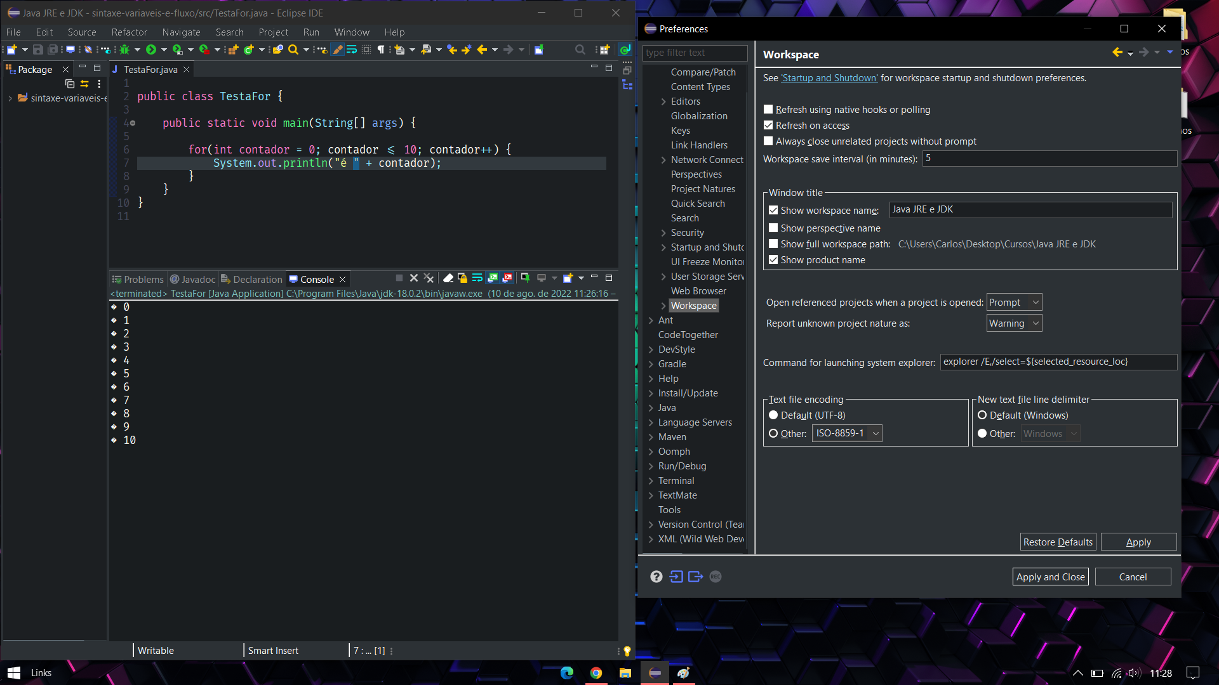Expand the Editors node under General
The image size is (1219, 685).
pyautogui.click(x=663, y=101)
